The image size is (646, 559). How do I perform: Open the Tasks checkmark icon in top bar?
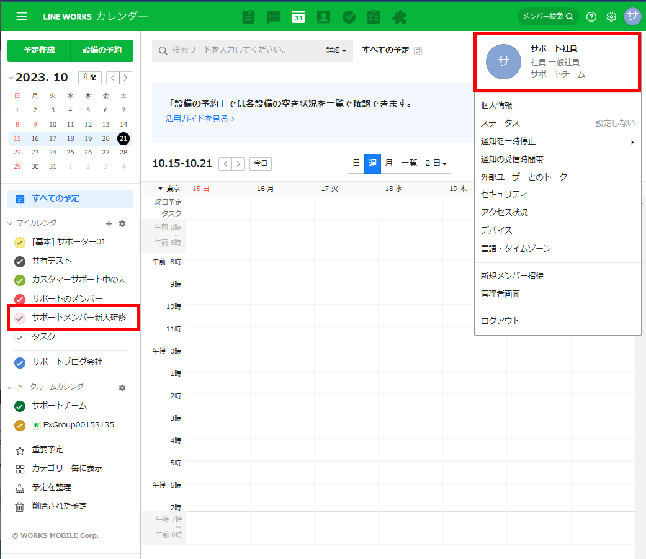tap(349, 17)
